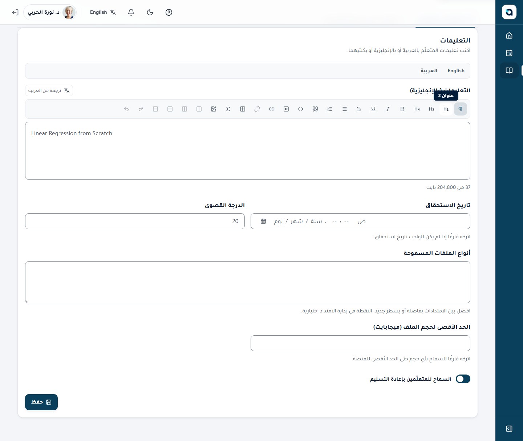Toggle italic formatting in the editor
The width and height of the screenshot is (523, 441).
click(388, 109)
